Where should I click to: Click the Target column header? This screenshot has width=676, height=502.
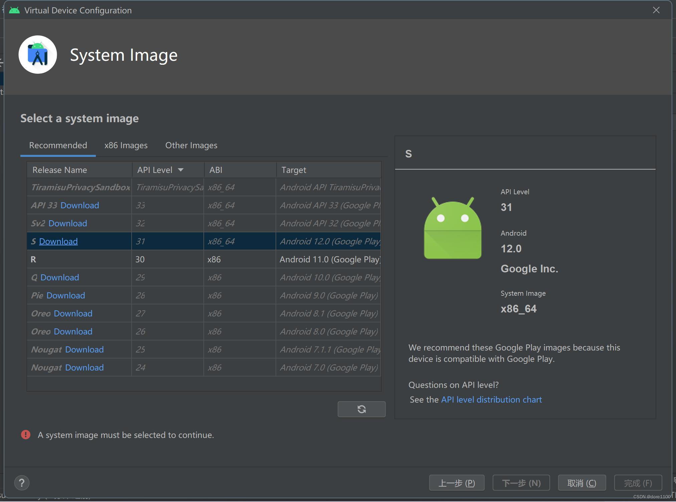click(x=294, y=170)
